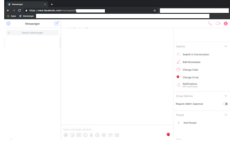Create a poll in the composer
The image size is (230, 144).
click(104, 135)
